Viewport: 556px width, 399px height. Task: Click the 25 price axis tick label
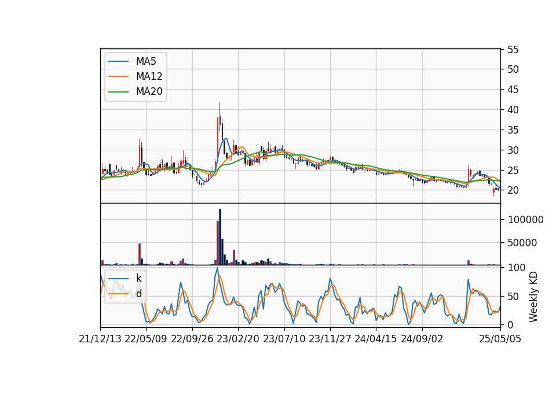(513, 170)
